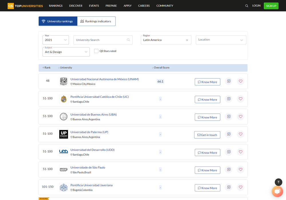286x200 pixels.
Task: Add UNAM to the compare list
Action: pos(229,81)
